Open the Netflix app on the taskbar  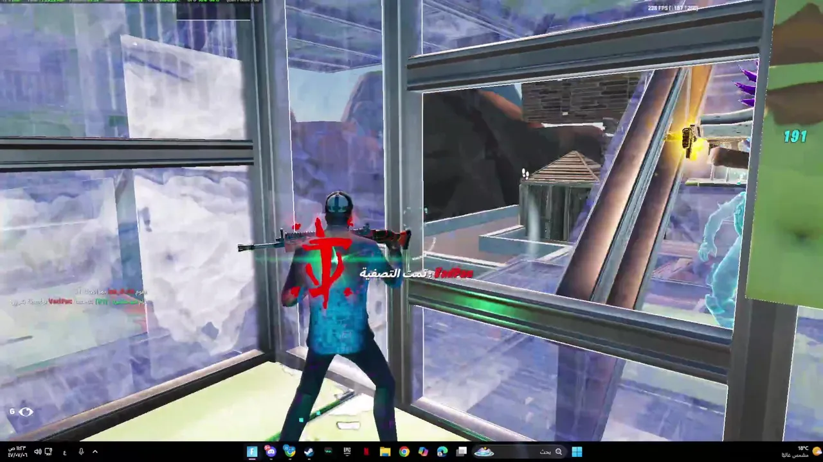(x=366, y=452)
